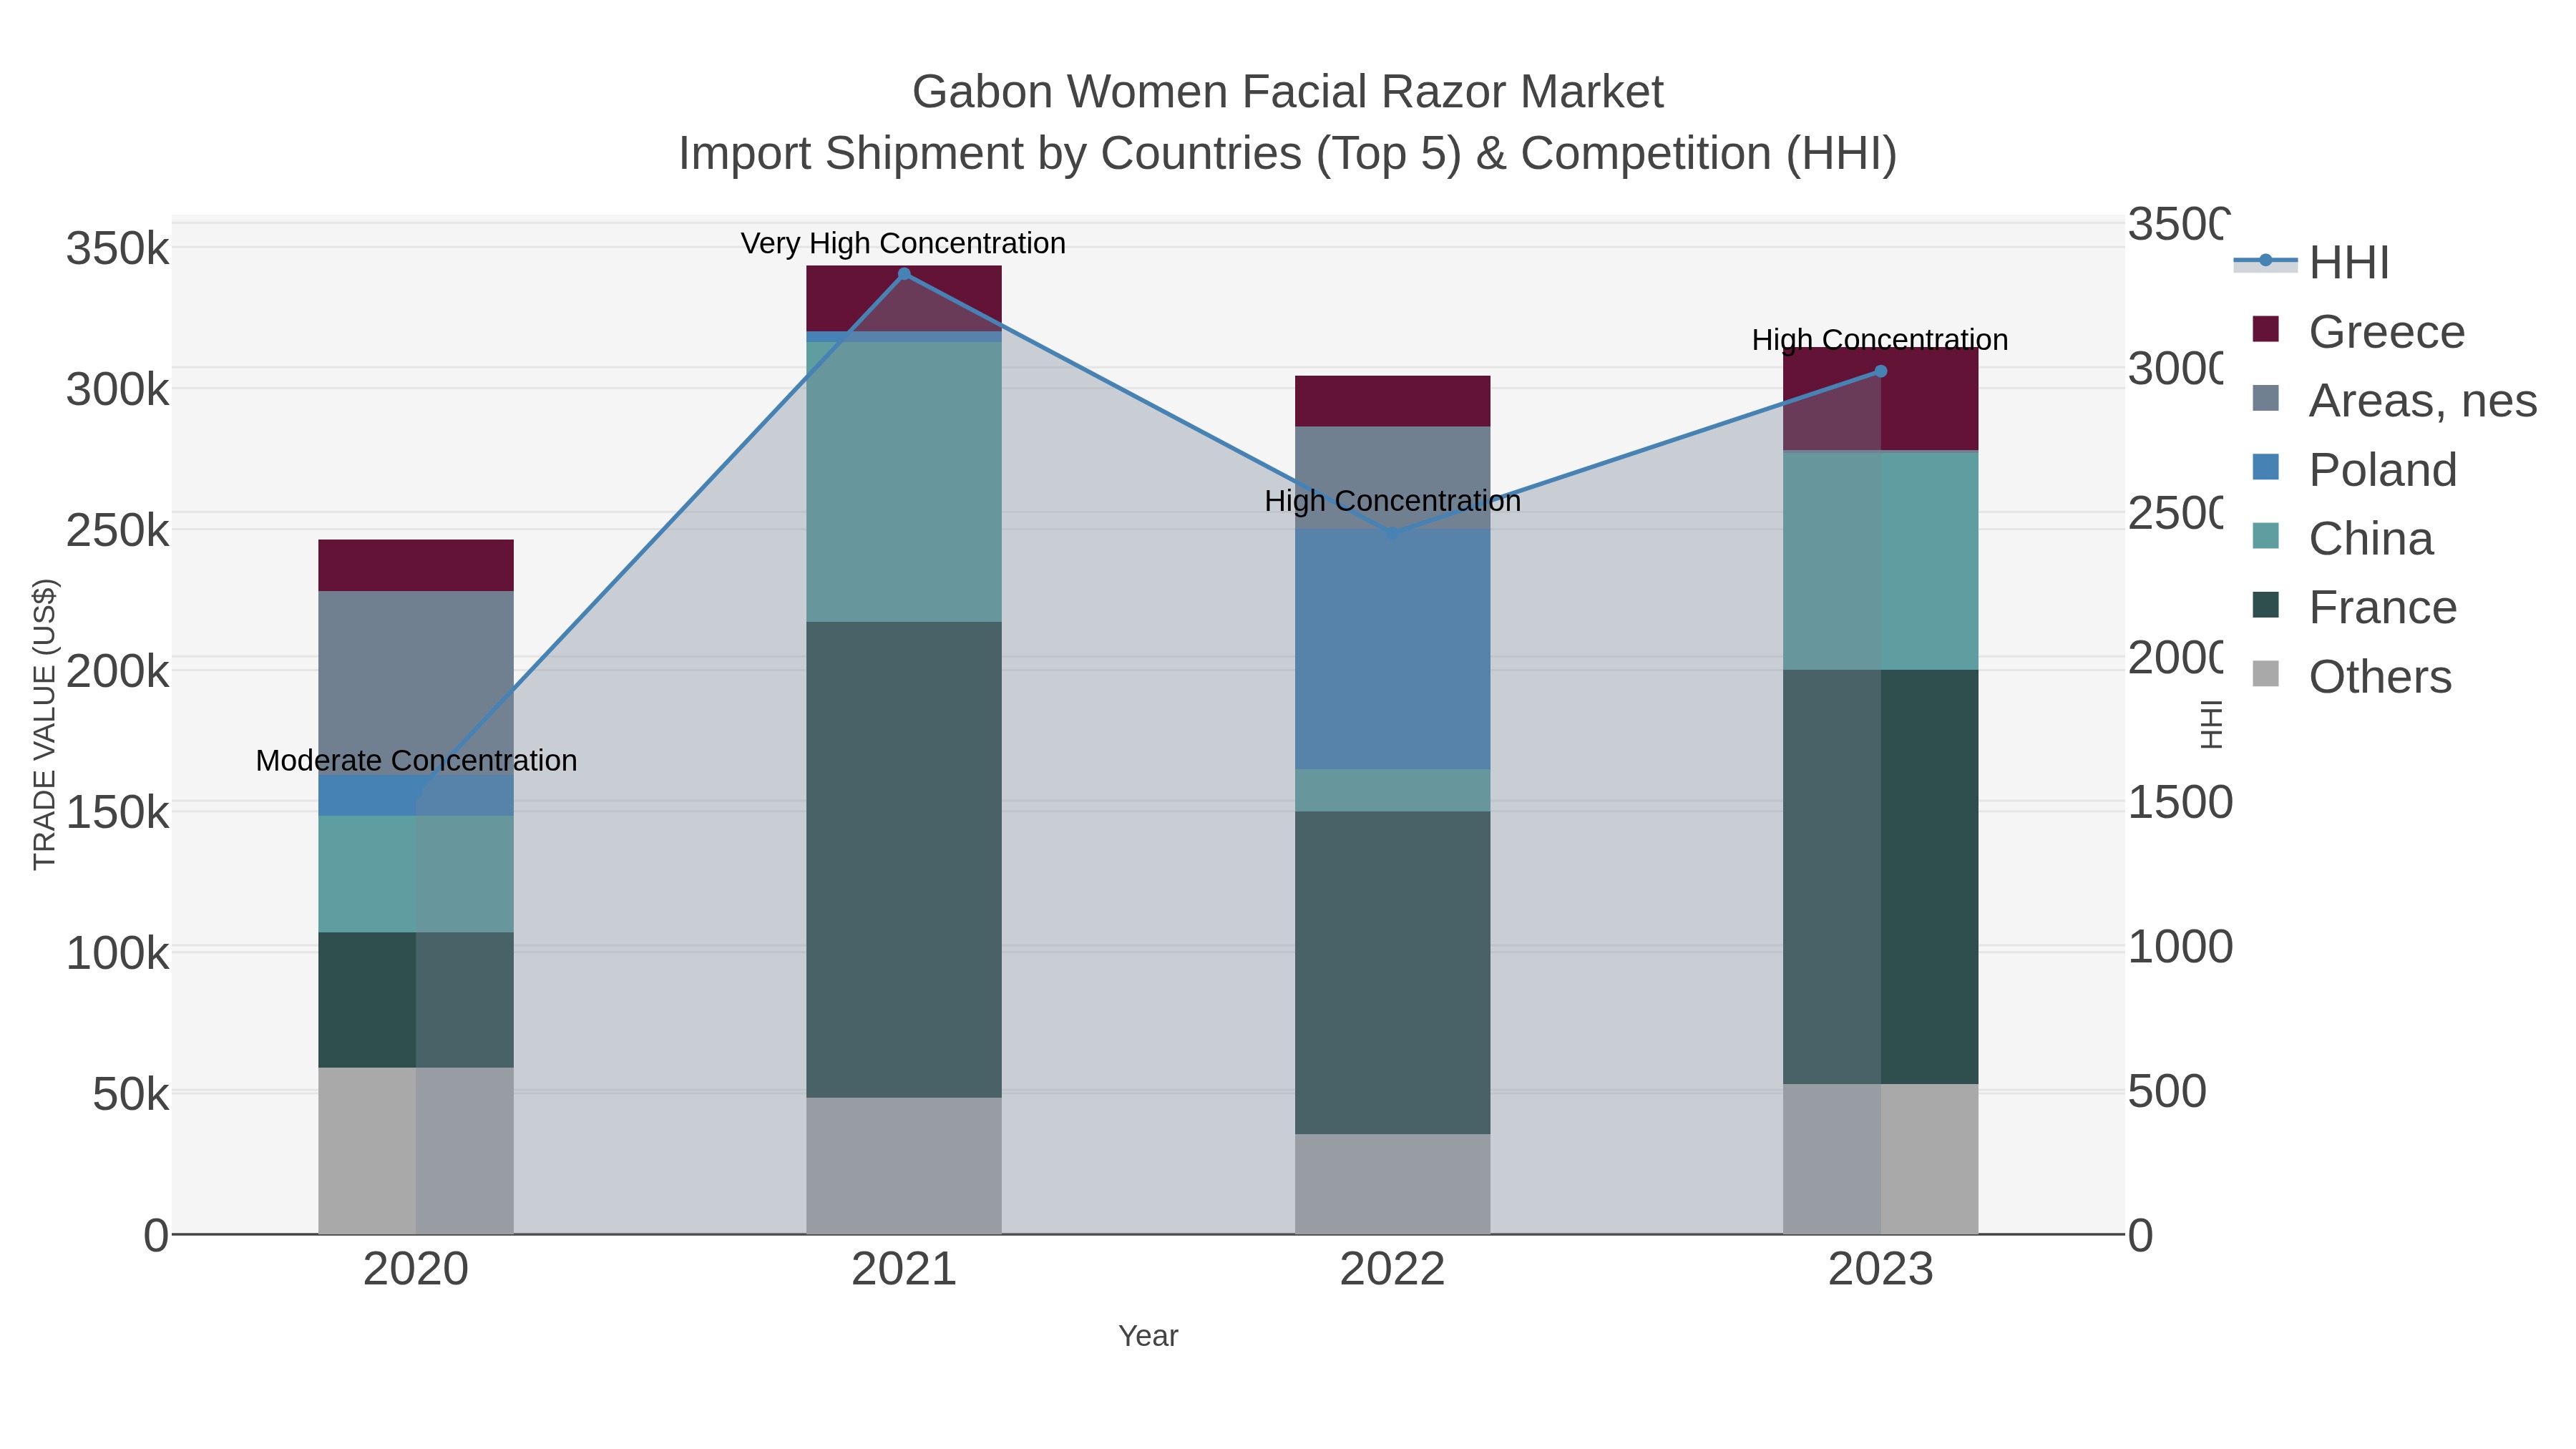
Task: Click the China segment of 2020 bar
Action: click(416, 874)
